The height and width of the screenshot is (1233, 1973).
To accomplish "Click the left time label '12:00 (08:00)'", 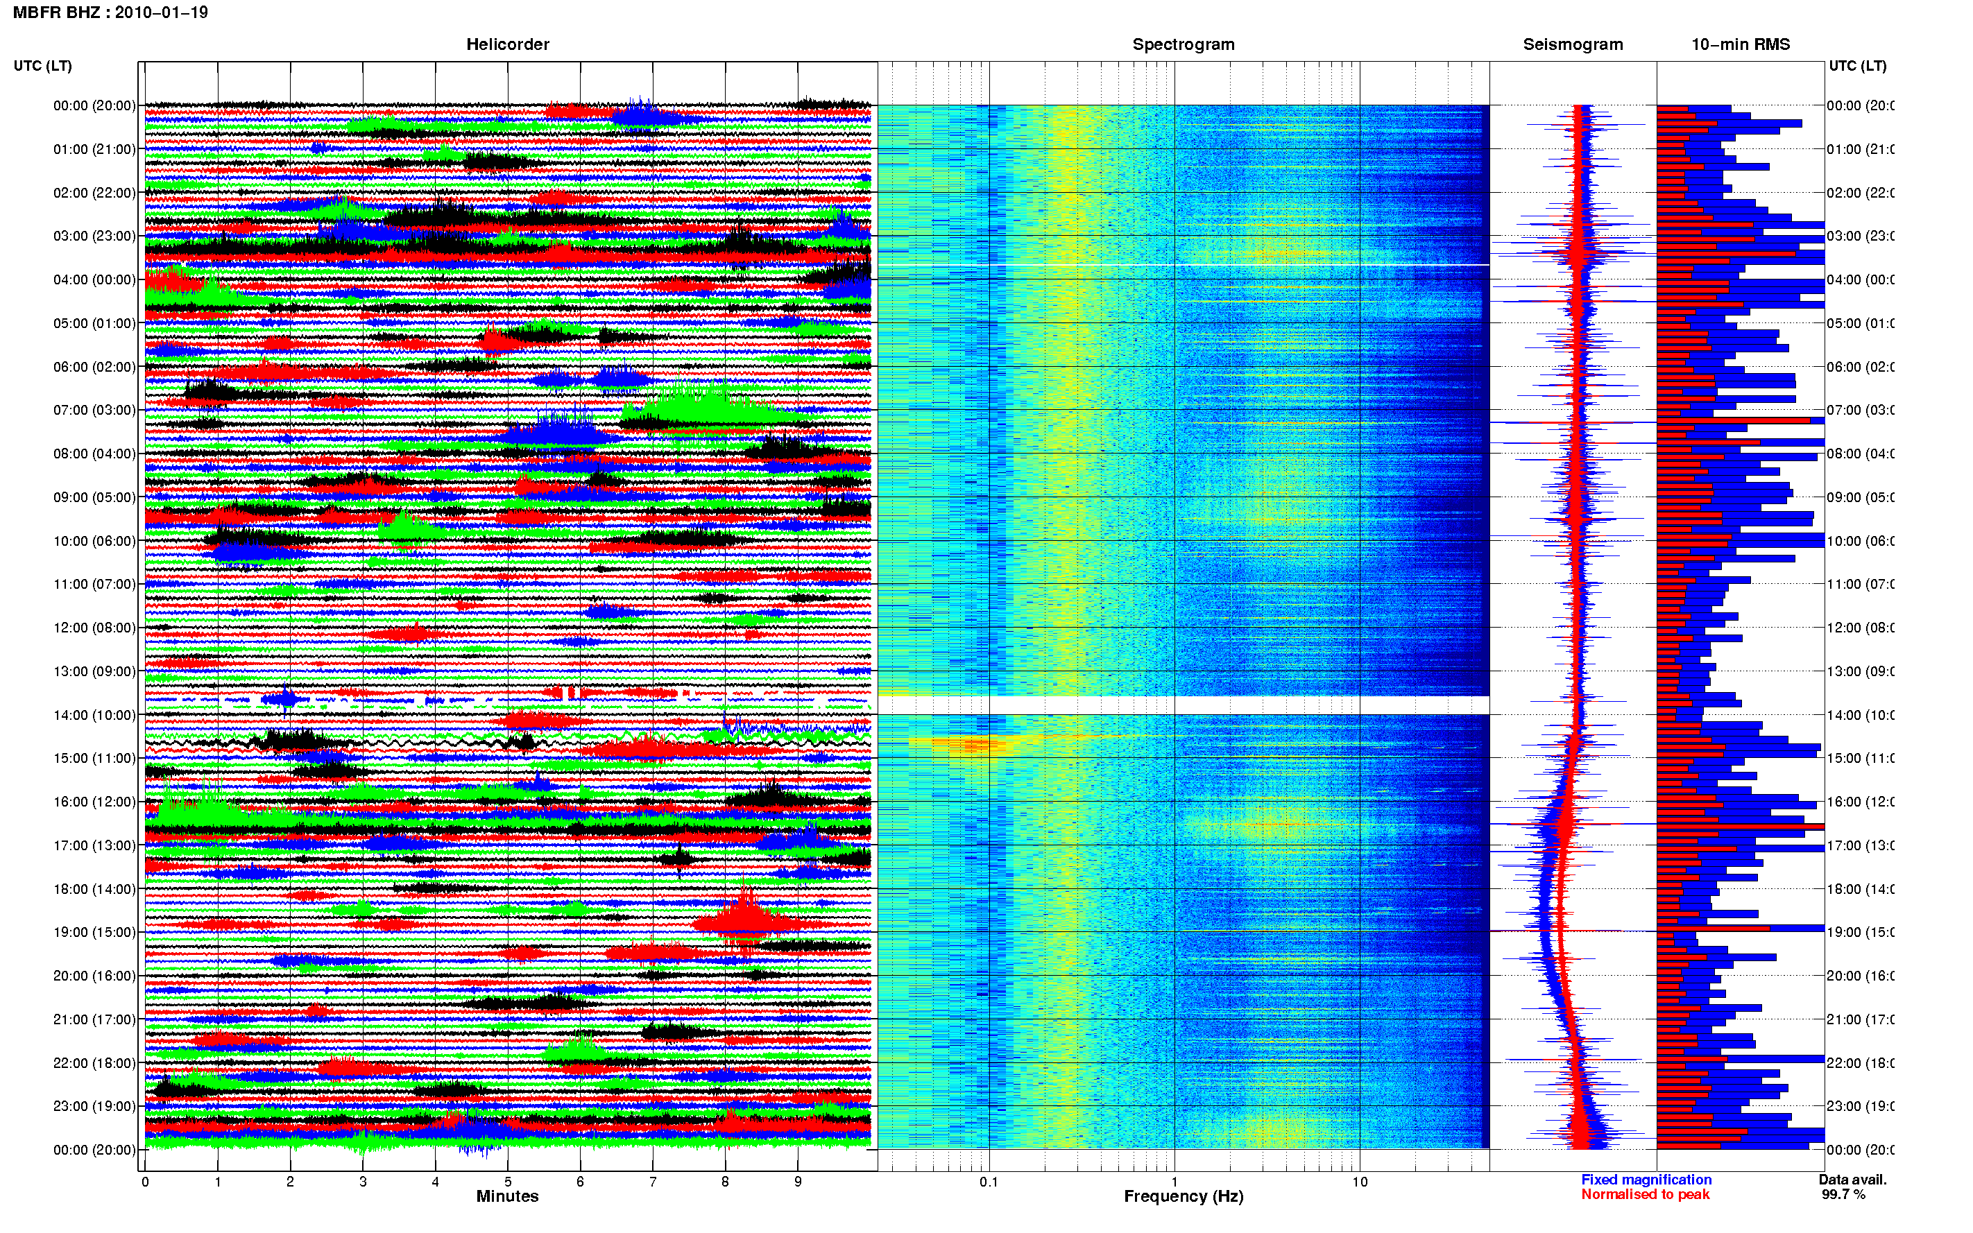I will click(94, 628).
